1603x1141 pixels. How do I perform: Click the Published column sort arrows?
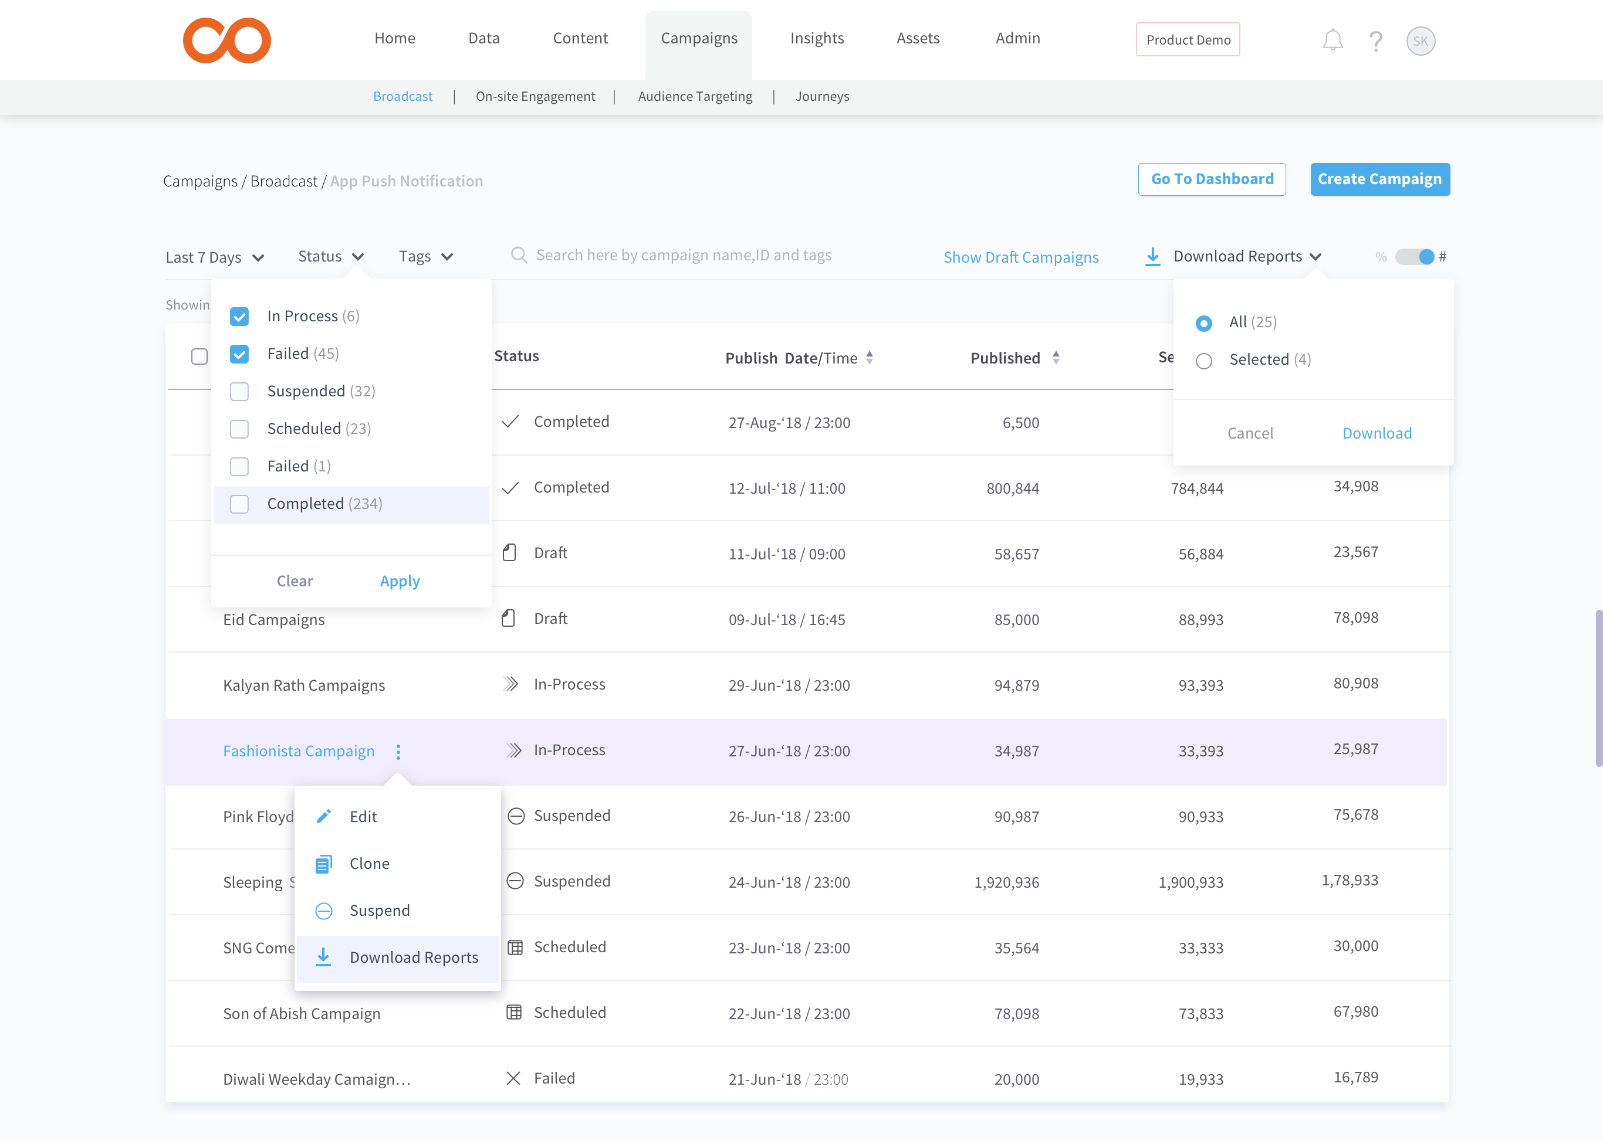(1056, 358)
